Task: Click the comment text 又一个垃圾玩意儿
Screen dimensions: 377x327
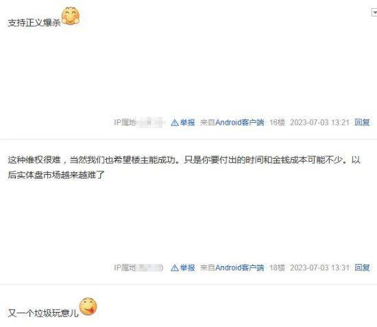Action: [43, 313]
